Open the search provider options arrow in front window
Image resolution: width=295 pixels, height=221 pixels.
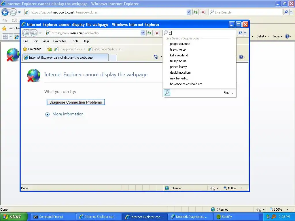245,33
